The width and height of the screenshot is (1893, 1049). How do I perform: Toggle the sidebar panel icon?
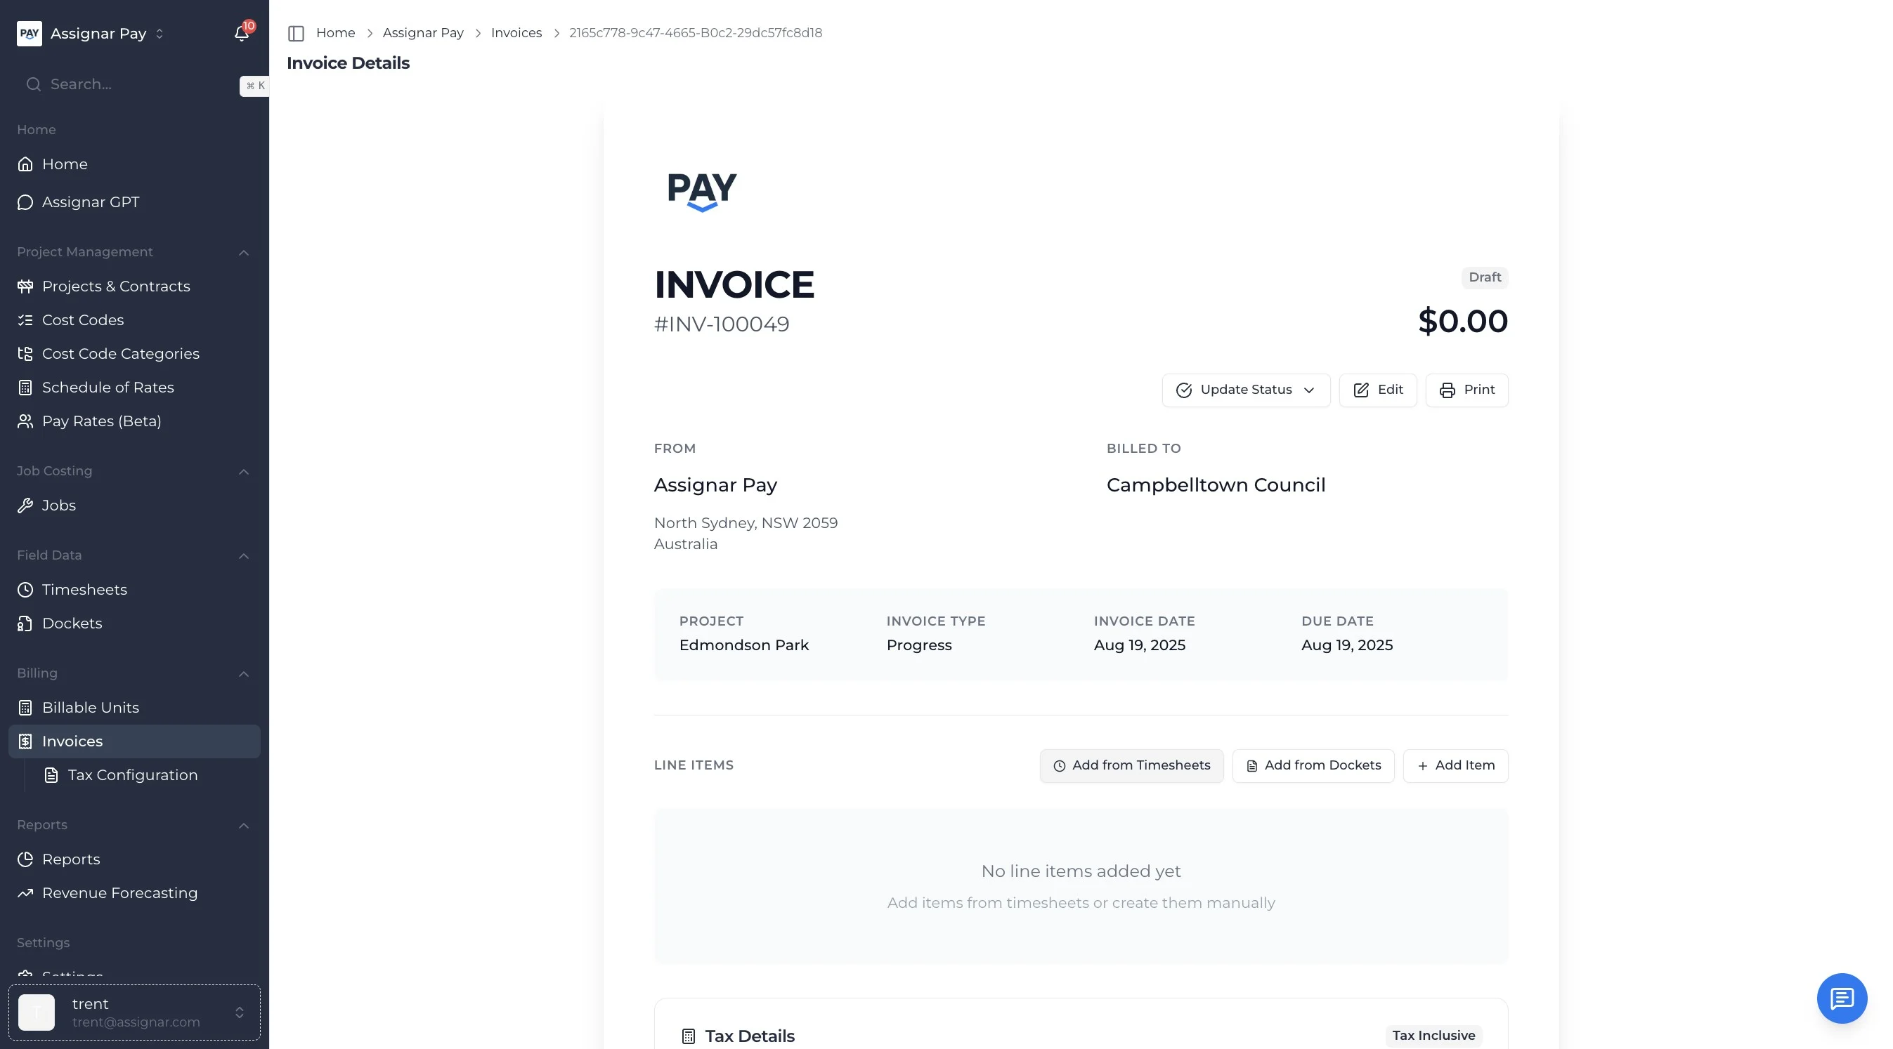(x=296, y=33)
